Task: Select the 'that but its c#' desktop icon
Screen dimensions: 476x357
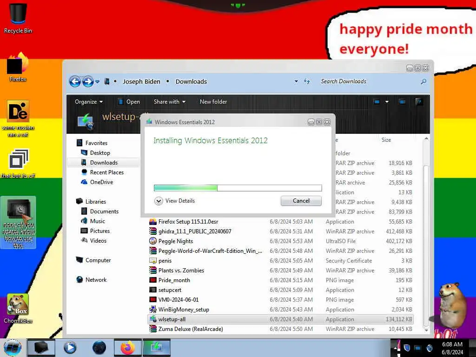Action: pos(18,163)
